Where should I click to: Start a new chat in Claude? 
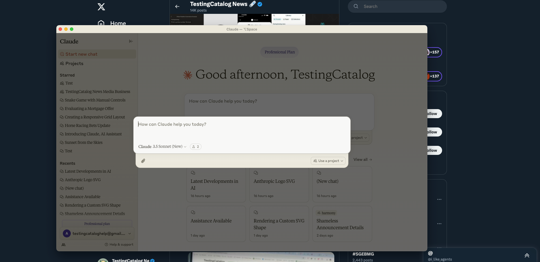click(97, 54)
